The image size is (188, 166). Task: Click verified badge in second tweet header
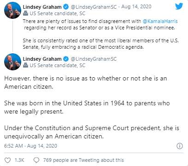tap(66, 59)
